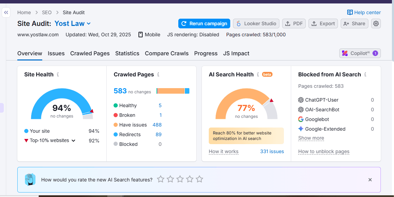Show more blocked AI bots
The image size is (394, 197).
(x=311, y=138)
